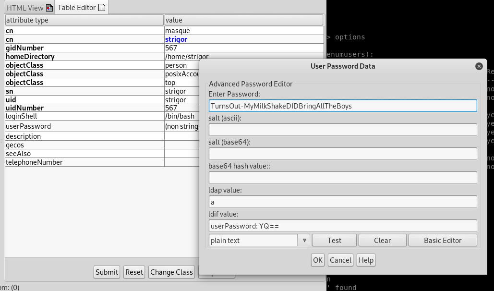
Task: Open Help for the password editor
Action: (x=366, y=260)
